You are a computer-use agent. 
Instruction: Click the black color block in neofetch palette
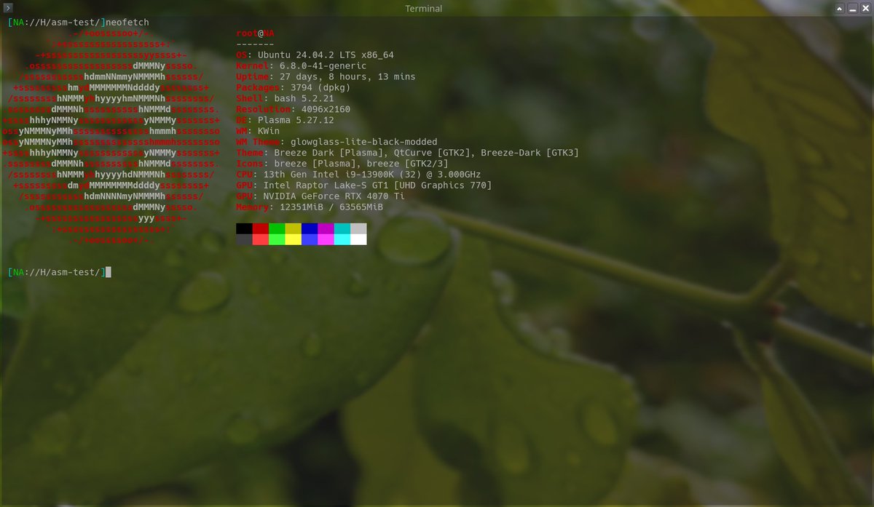[x=244, y=228]
